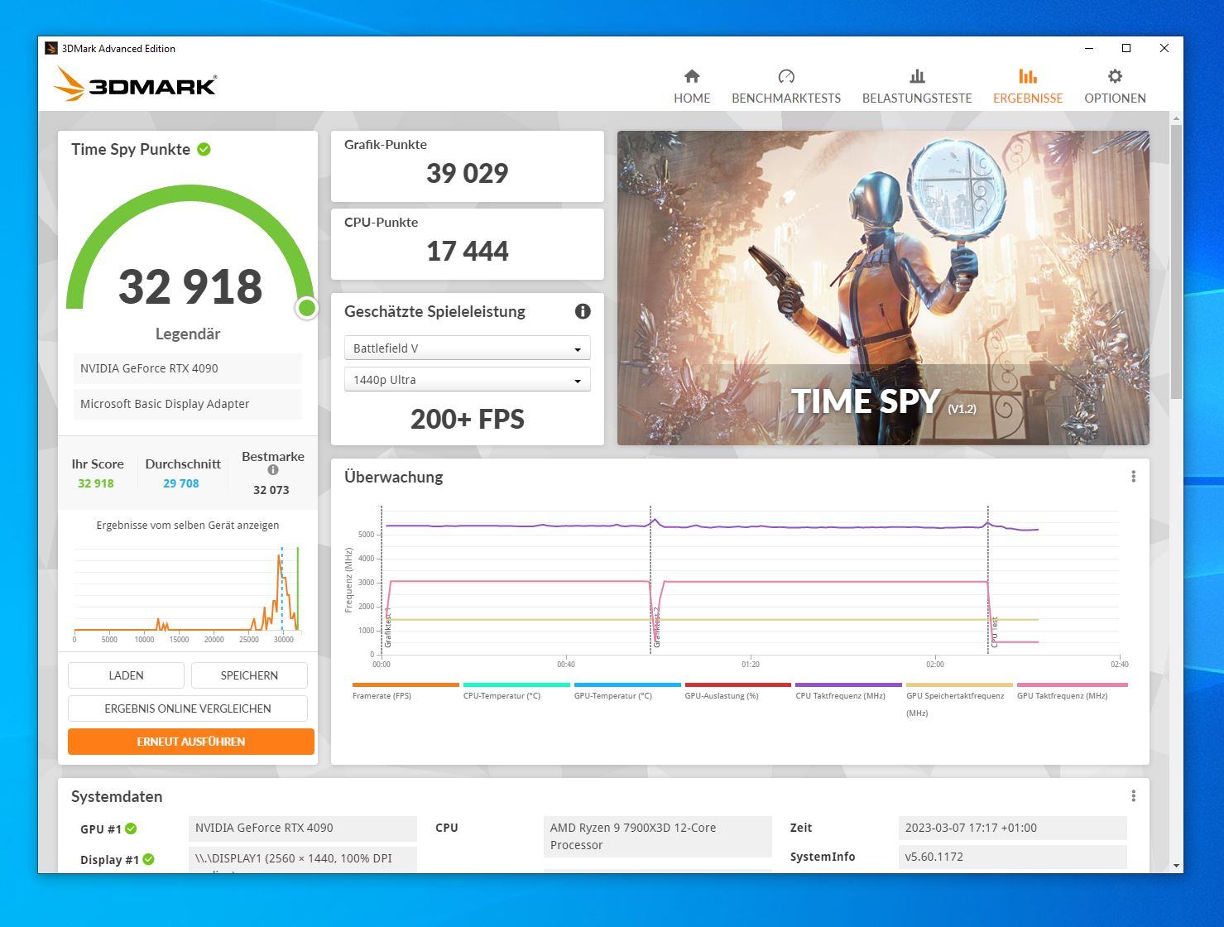1224x927 pixels.
Task: Click the Bestmarke 32 073 value
Action: click(x=271, y=490)
